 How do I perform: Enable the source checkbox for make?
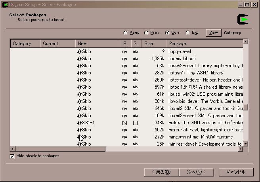coord(135,123)
